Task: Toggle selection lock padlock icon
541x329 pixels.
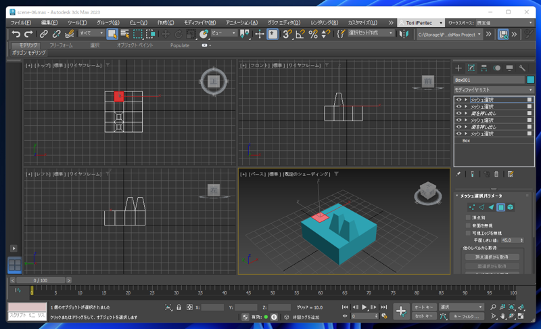Action: click(x=179, y=307)
